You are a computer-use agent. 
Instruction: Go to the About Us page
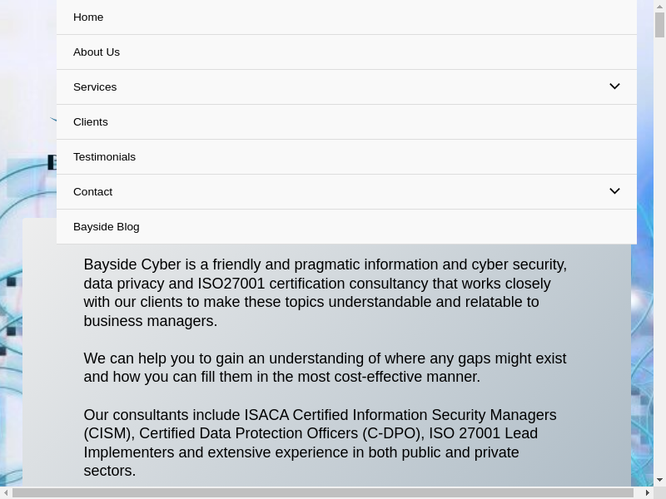click(x=97, y=52)
